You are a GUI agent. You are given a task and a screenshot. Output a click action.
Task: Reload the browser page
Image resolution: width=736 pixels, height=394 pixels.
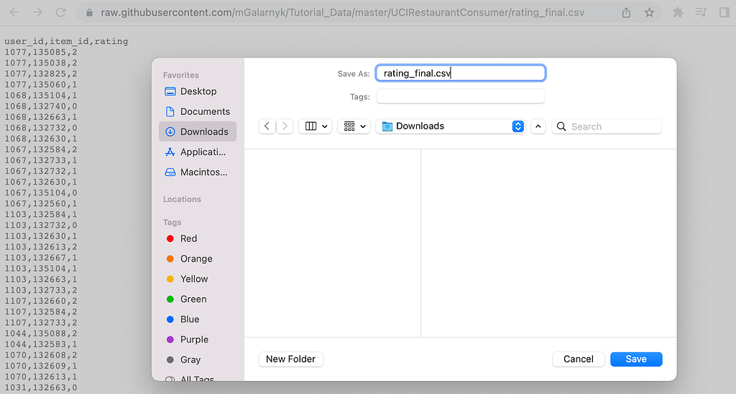click(x=60, y=13)
